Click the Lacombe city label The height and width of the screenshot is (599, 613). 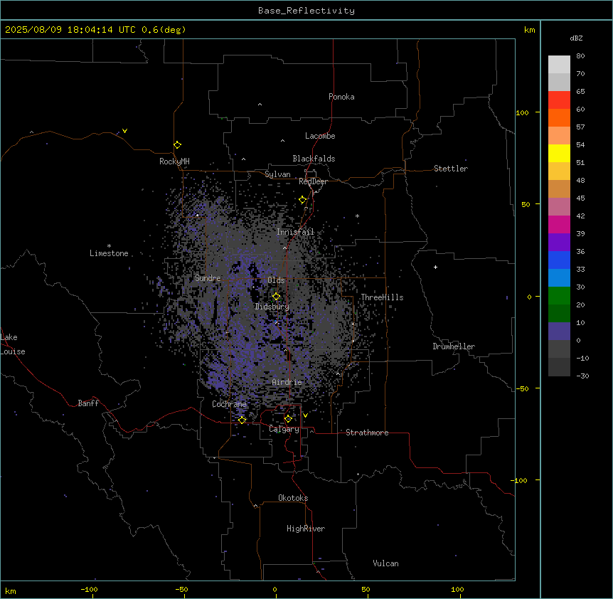320,136
